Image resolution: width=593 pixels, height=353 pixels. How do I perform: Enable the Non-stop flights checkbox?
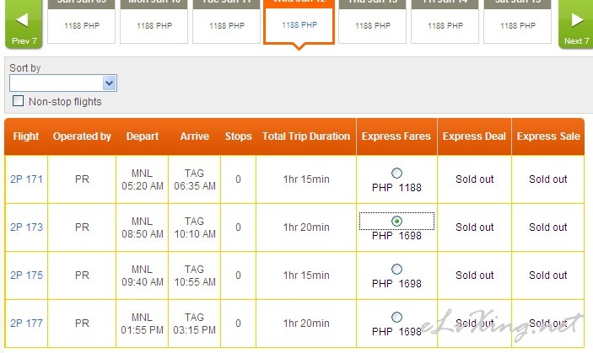tap(19, 102)
